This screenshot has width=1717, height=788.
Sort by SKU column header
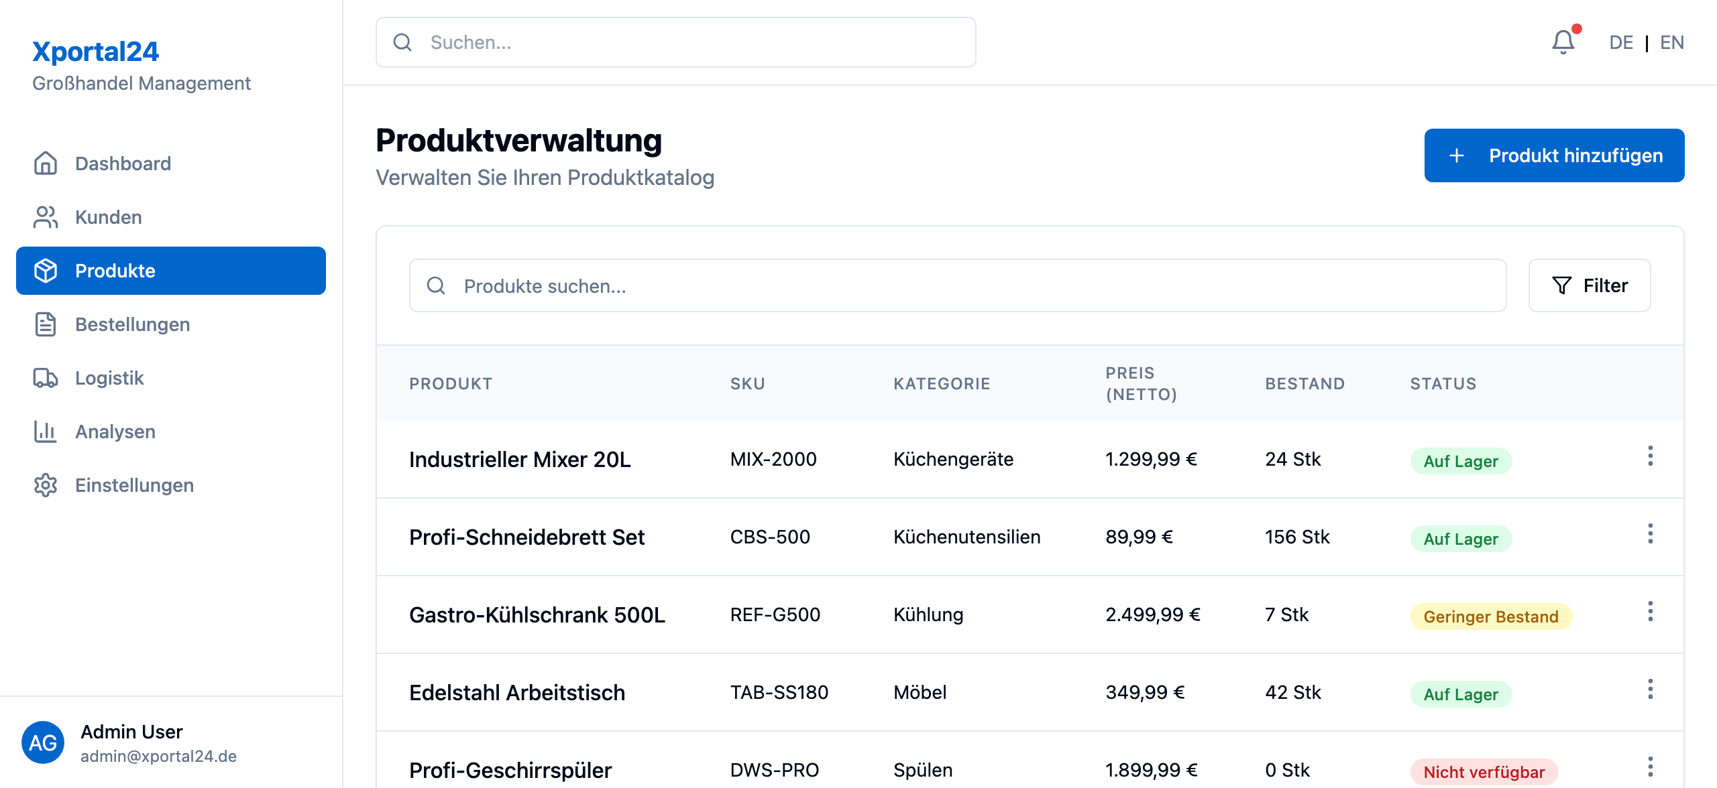pos(748,384)
